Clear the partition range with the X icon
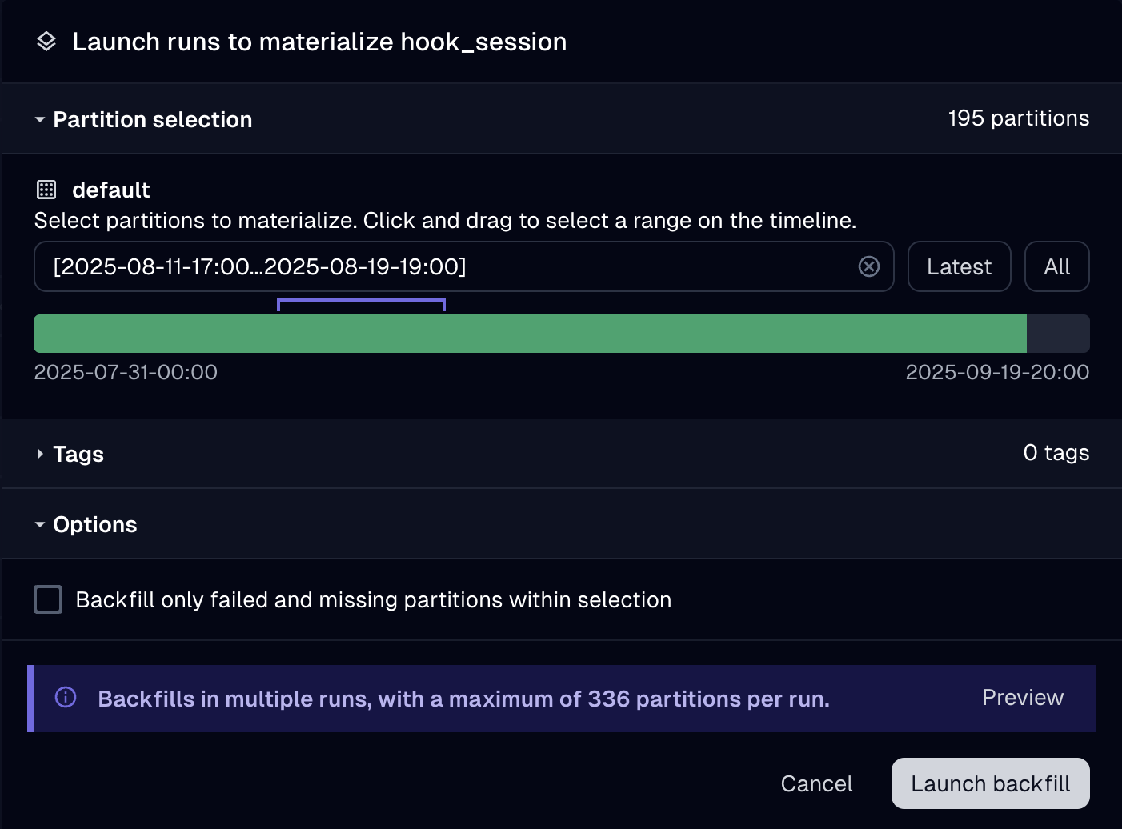Screen dimensions: 1122x829 (x=869, y=266)
